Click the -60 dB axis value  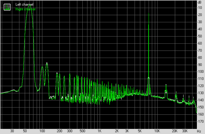200,43
